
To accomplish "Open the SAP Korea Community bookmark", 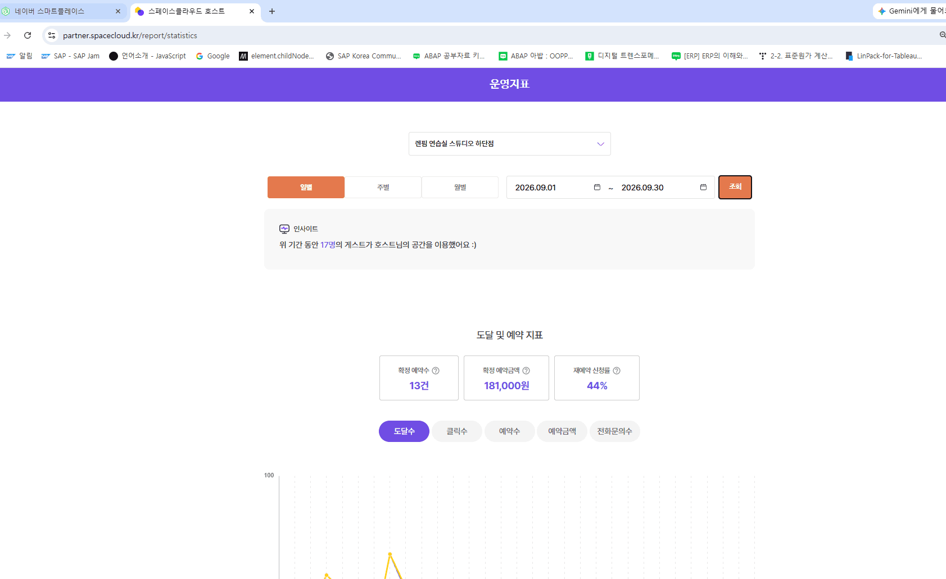I will (364, 56).
